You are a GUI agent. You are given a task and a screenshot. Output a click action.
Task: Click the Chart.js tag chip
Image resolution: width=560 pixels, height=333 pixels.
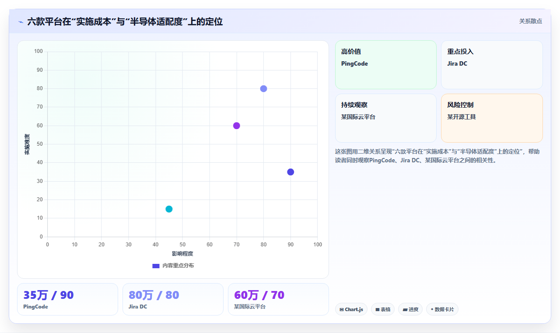click(x=351, y=309)
